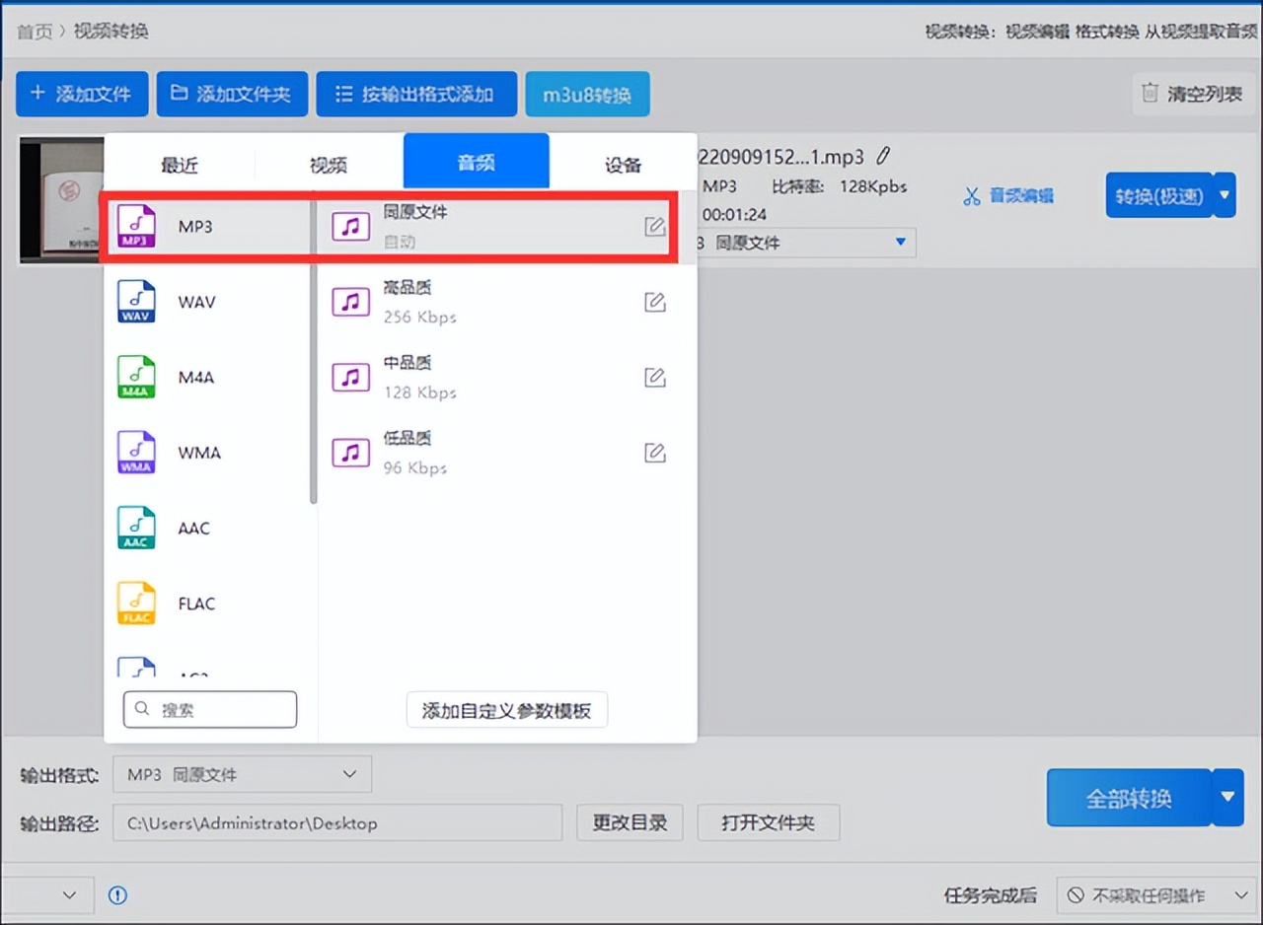Image resolution: width=1263 pixels, height=925 pixels.
Task: Select the M4A output format icon
Action: point(136,377)
